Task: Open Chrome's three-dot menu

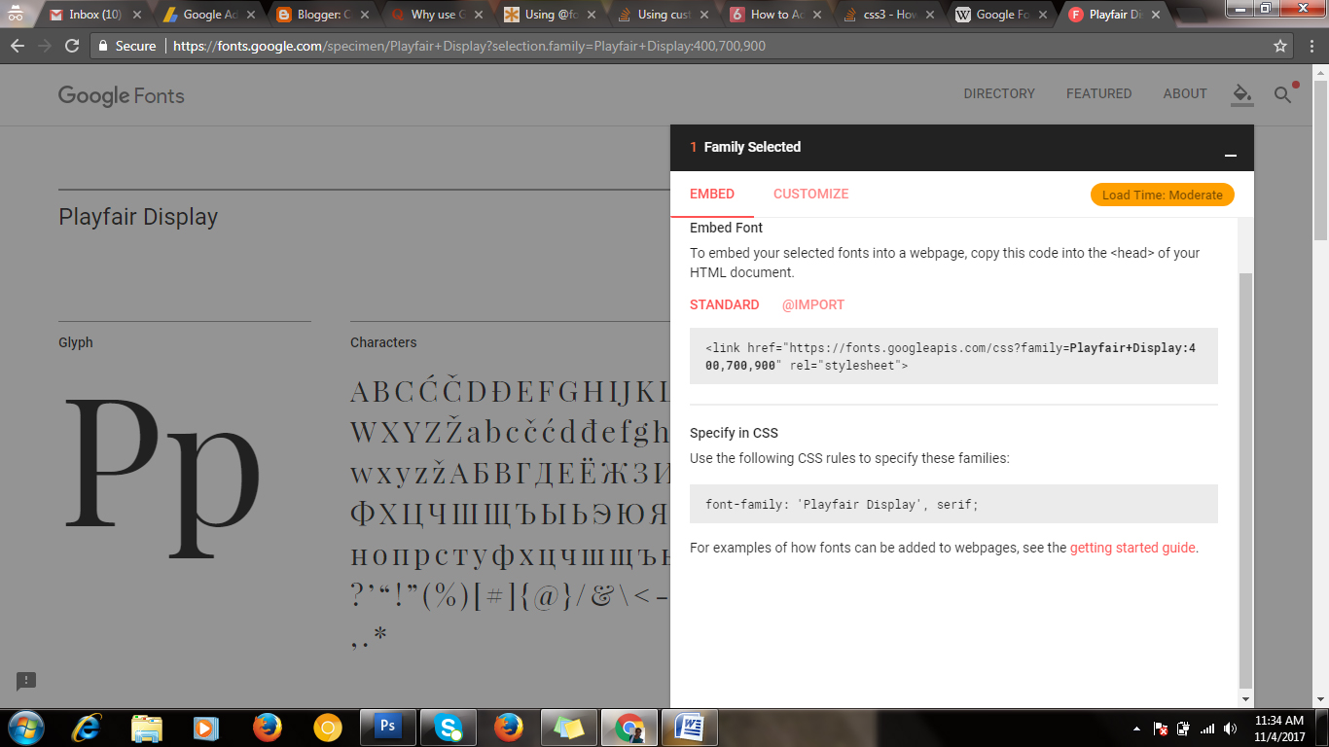Action: (x=1311, y=45)
